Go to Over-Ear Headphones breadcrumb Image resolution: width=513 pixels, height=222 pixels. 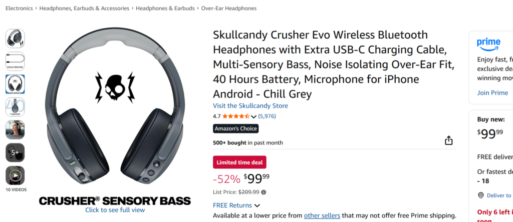(x=229, y=8)
